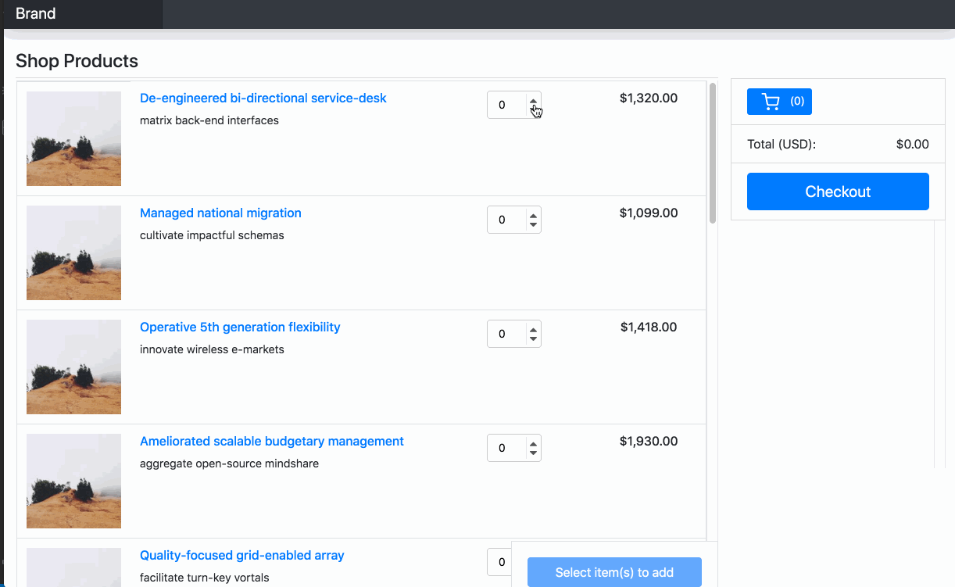Click the 'matrix back-end interfaces' description
The width and height of the screenshot is (955, 587).
209,121
